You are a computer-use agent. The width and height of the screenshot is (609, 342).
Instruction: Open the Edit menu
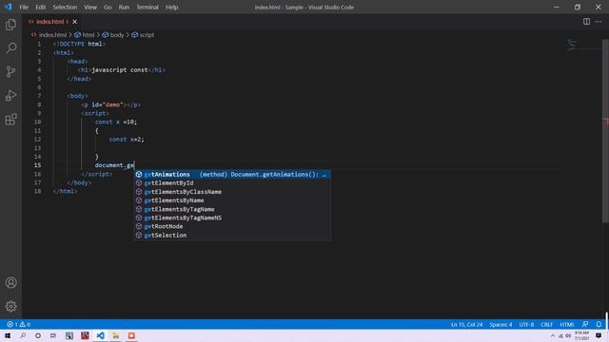[40, 7]
